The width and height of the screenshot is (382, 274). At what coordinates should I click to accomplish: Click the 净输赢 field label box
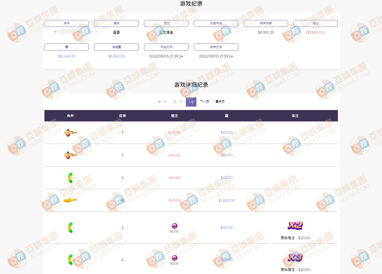[x=116, y=47]
